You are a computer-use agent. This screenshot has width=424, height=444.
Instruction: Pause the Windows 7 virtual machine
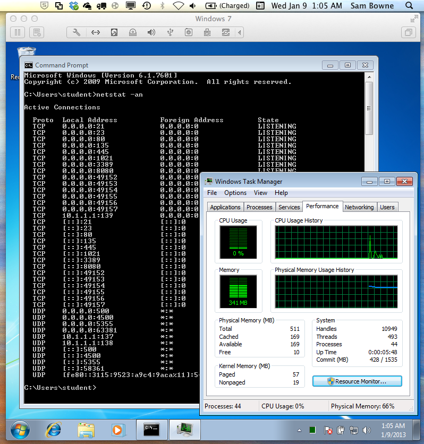[x=17, y=32]
